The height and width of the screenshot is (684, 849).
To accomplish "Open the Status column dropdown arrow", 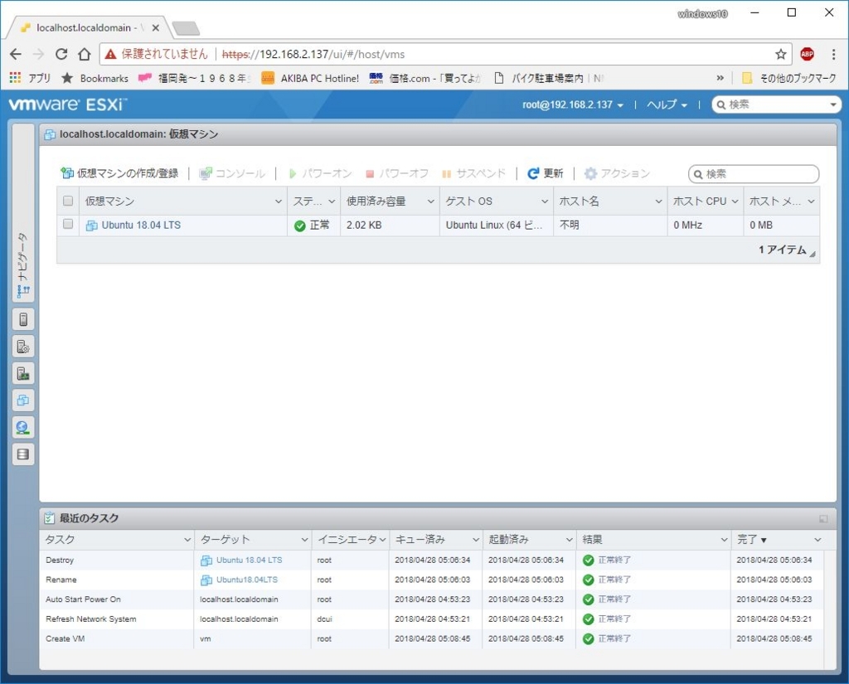I will point(332,201).
